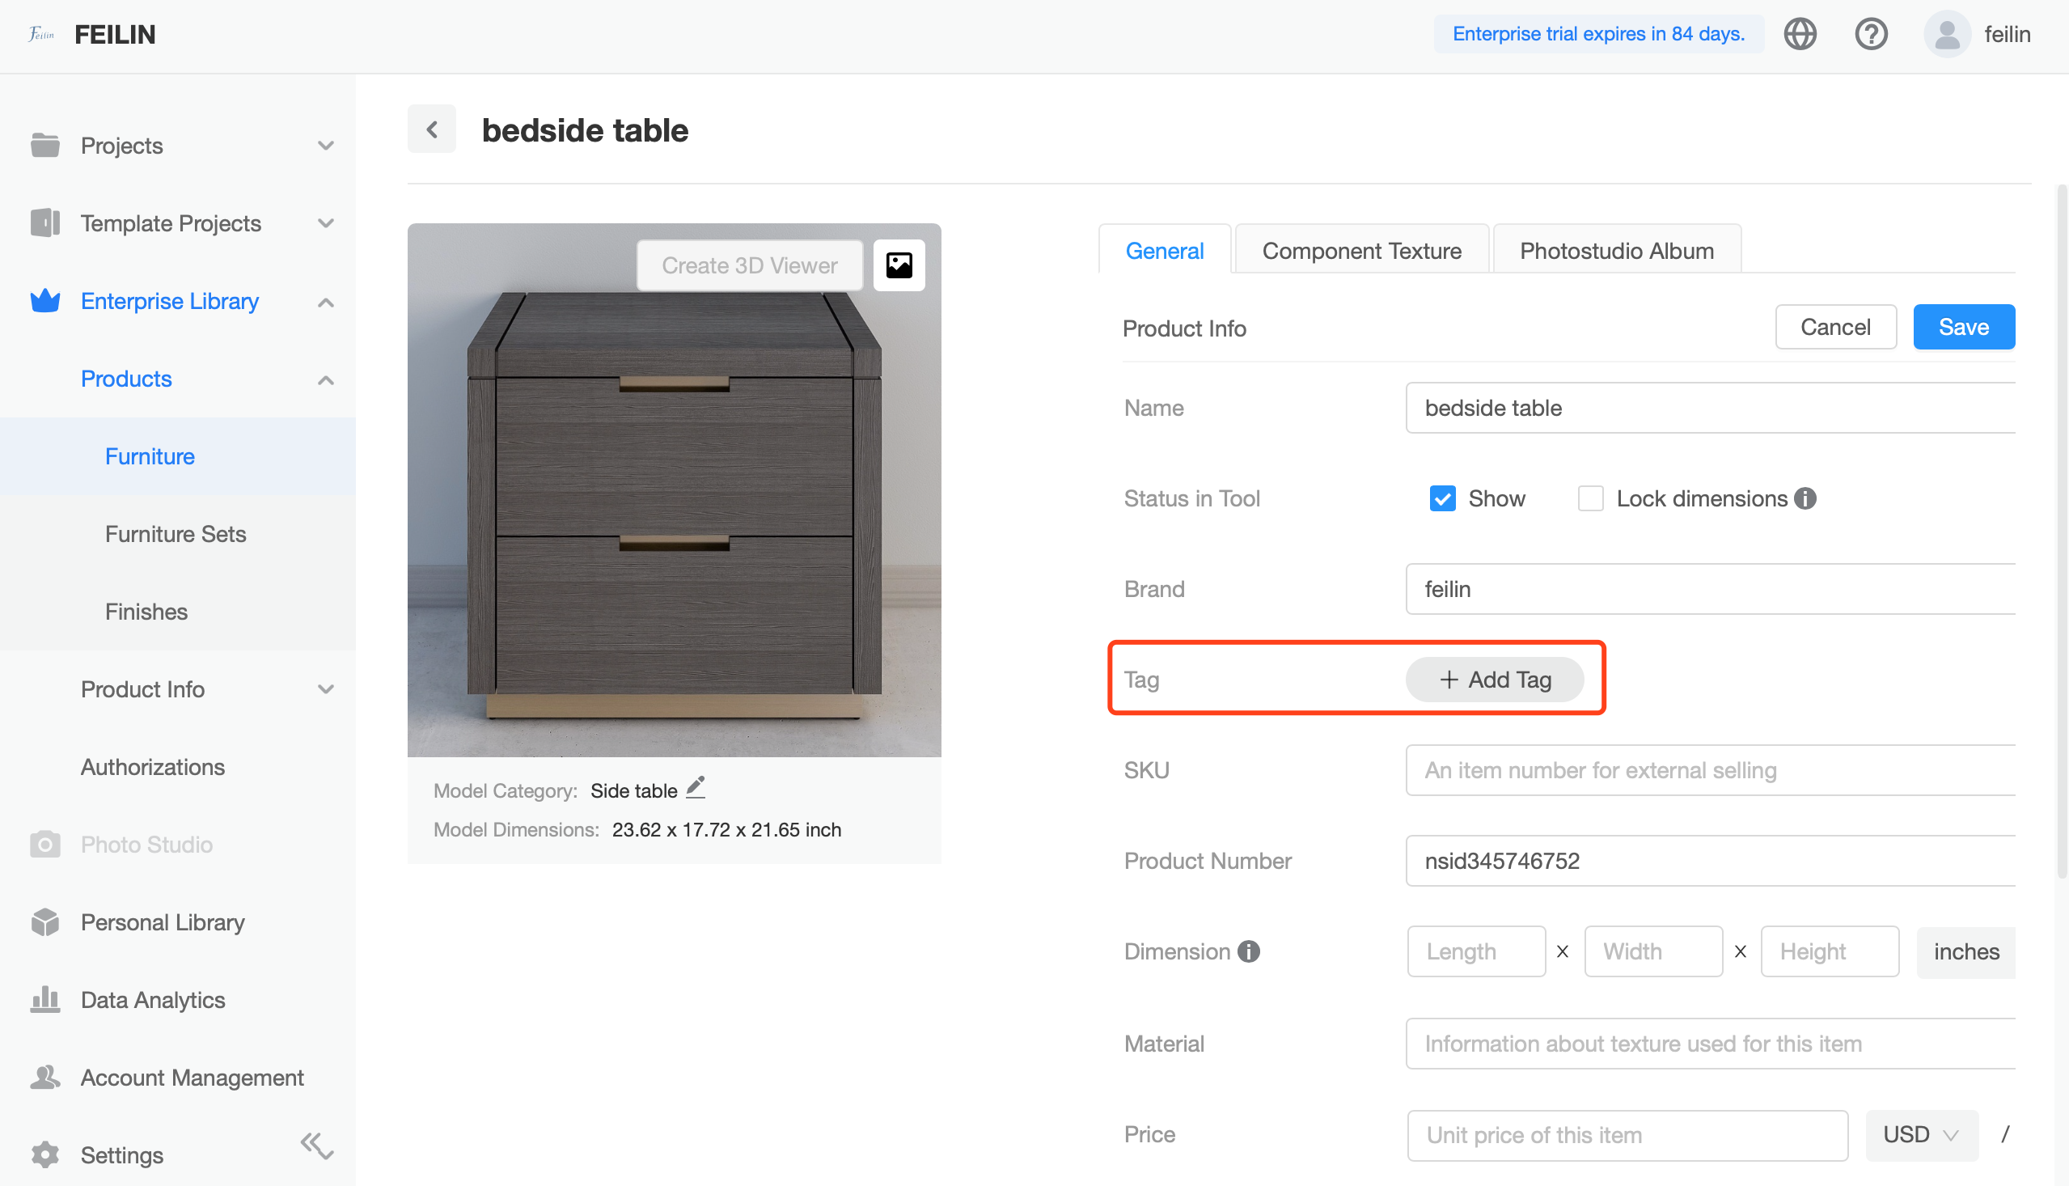Click the blue Save button
The width and height of the screenshot is (2069, 1186).
tap(1963, 328)
